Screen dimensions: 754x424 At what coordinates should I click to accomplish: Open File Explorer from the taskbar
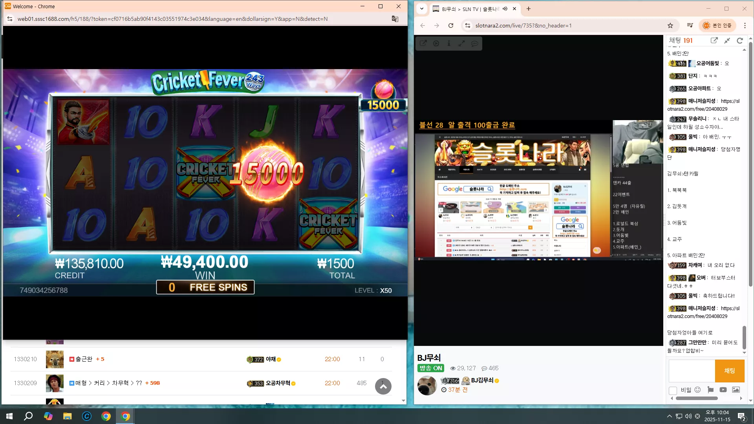tap(68, 416)
